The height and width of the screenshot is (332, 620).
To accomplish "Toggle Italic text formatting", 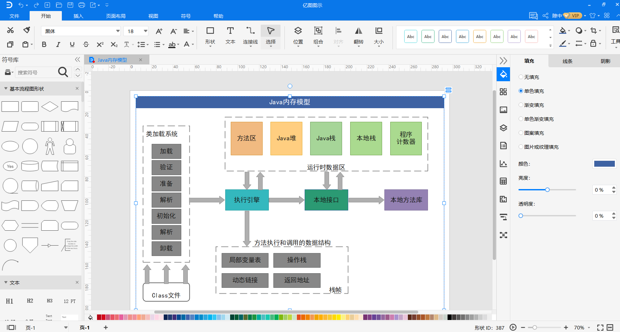I will (58, 45).
